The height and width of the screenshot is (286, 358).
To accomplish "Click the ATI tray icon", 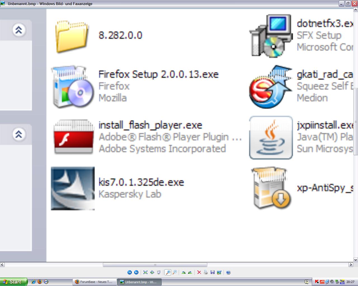I will (322, 282).
